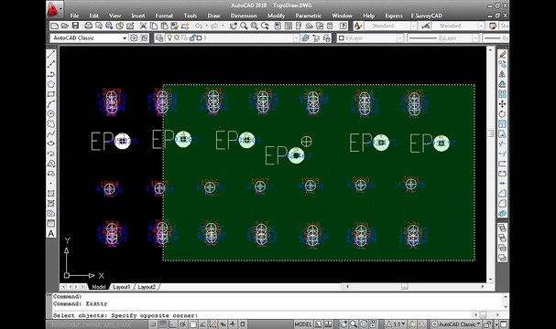
Task: Select the Circle draw tool
Action: pos(51,113)
